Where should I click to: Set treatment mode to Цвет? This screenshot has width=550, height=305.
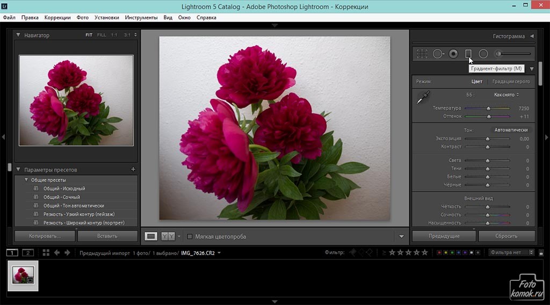tap(476, 82)
